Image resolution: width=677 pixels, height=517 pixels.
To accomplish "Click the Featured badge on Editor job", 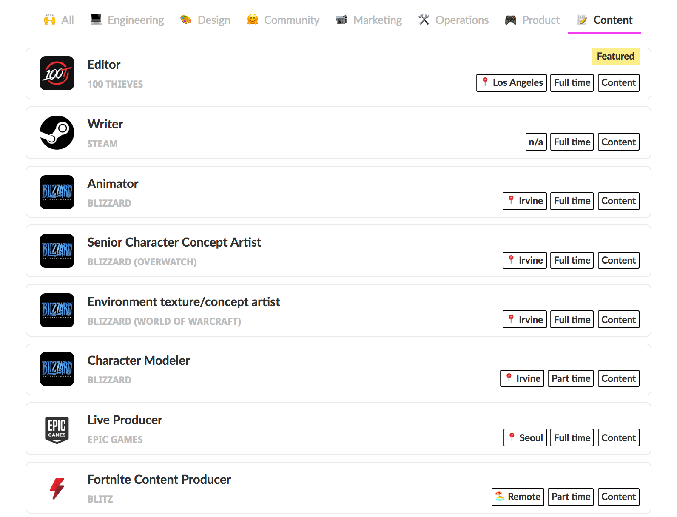I will (x=615, y=56).
